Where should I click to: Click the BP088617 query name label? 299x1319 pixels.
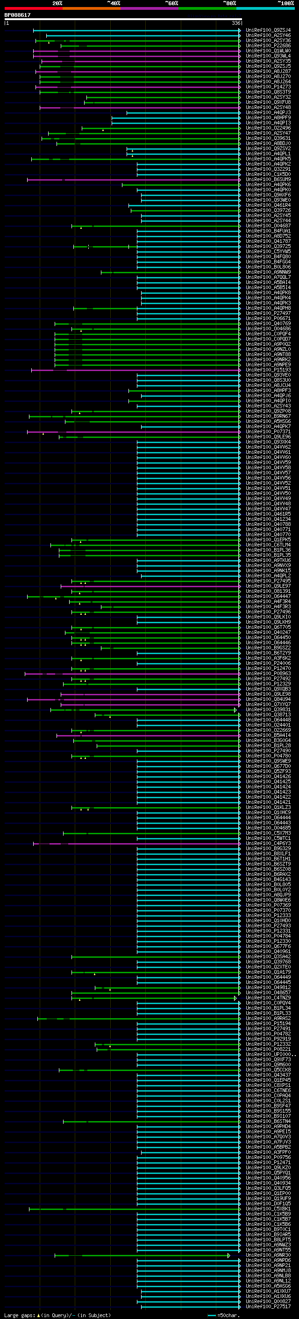tap(17, 15)
